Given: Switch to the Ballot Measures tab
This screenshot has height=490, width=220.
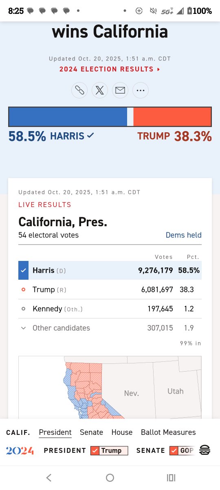Looking at the screenshot, I should tap(168, 432).
